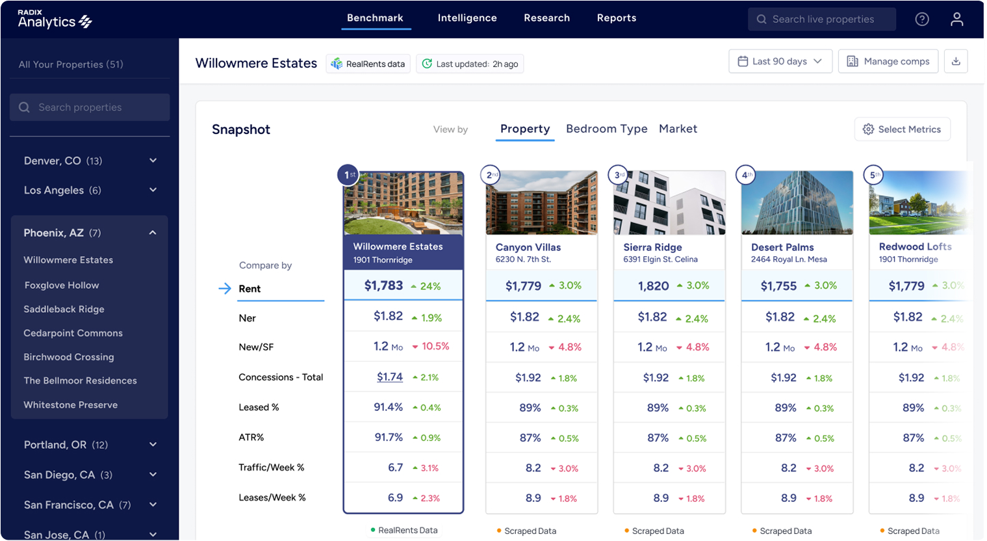987x541 pixels.
Task: Click the 1st rank badge on Willowmere Estates
Action: click(x=348, y=175)
